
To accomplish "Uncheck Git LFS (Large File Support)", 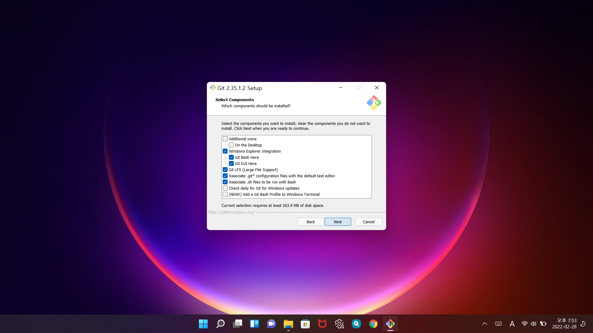I will (x=225, y=170).
